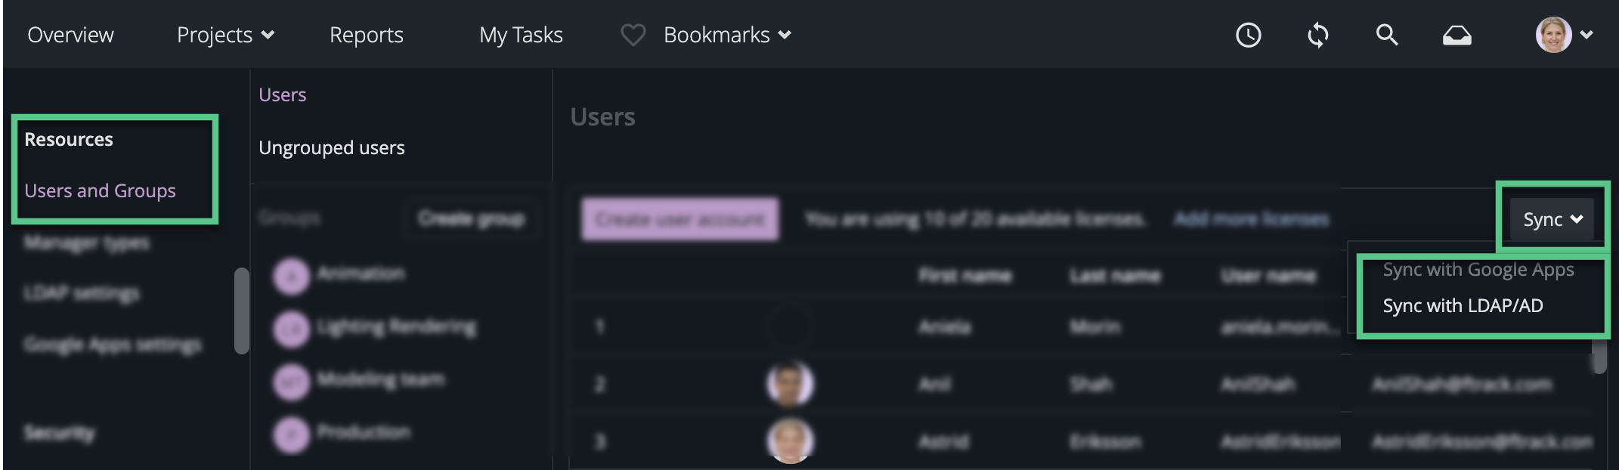Open My Tasks in top navigation
1619x470 pixels.
tap(521, 35)
